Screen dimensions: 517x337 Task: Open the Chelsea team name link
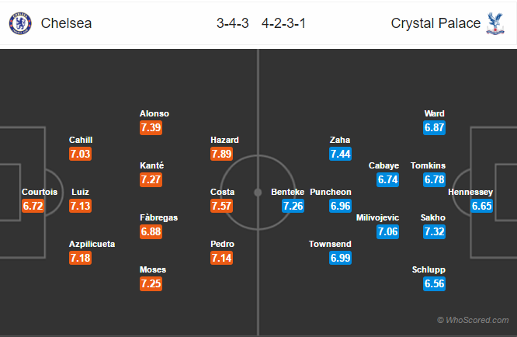coord(66,23)
